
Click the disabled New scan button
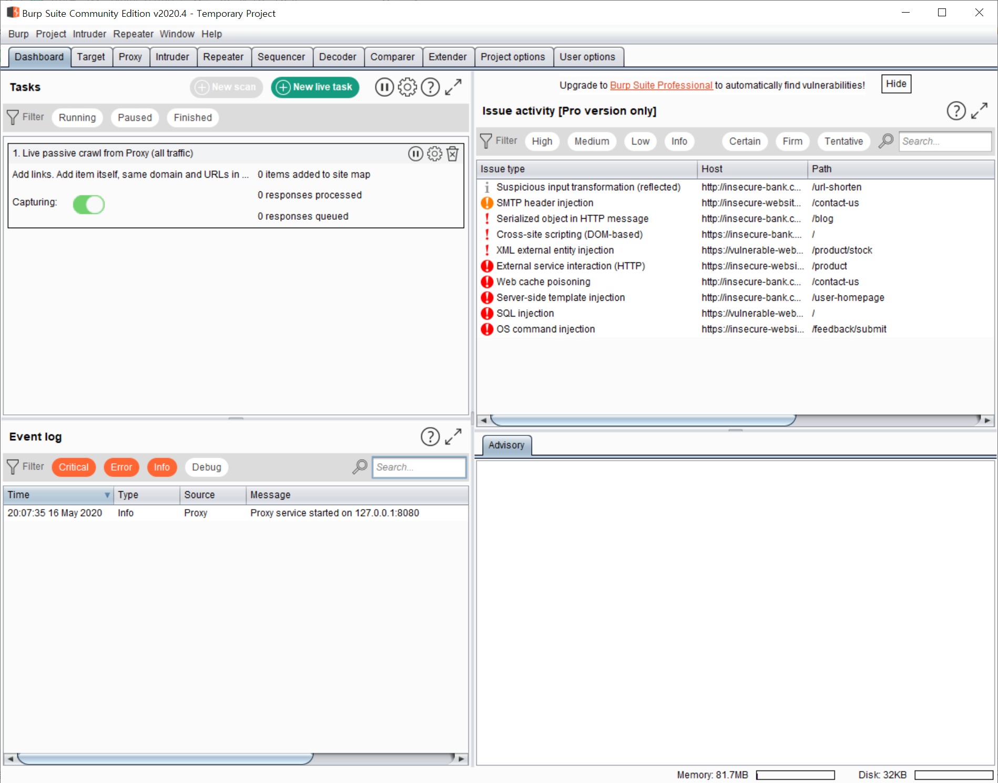[x=226, y=87]
